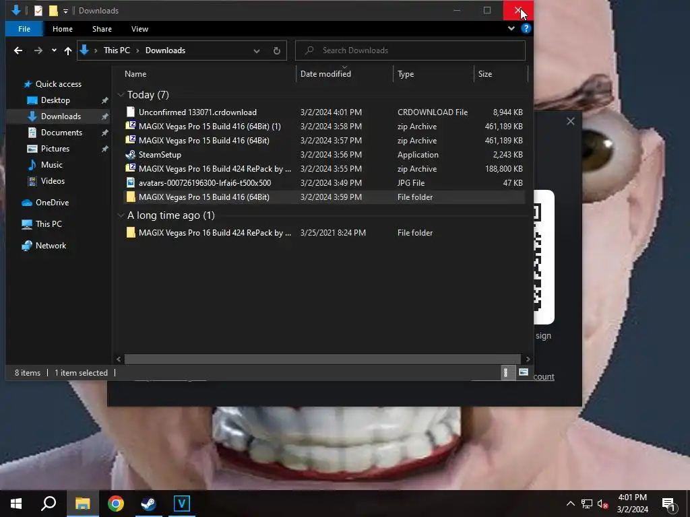Open Pictures in the navigation pane
This screenshot has height=517, width=690.
[55, 149]
